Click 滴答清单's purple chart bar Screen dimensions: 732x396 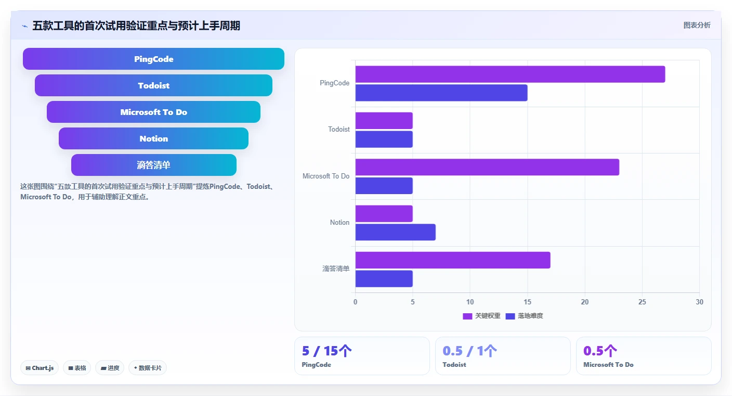[x=453, y=260]
